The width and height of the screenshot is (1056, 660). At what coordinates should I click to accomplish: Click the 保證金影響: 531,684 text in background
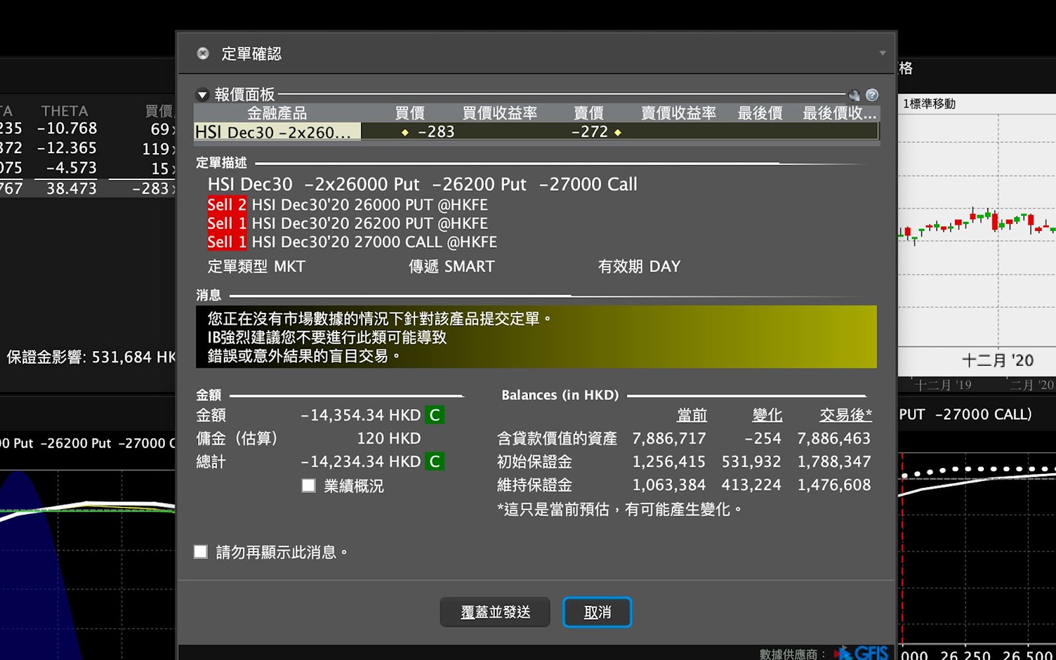pyautogui.click(x=90, y=357)
